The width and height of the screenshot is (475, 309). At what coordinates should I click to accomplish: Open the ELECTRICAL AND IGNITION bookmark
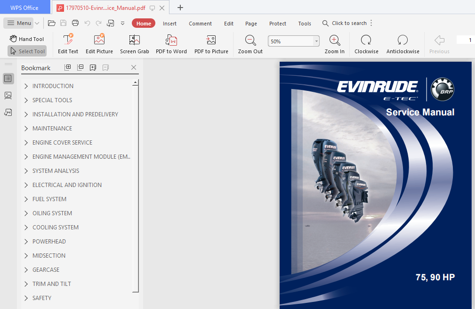tap(67, 185)
